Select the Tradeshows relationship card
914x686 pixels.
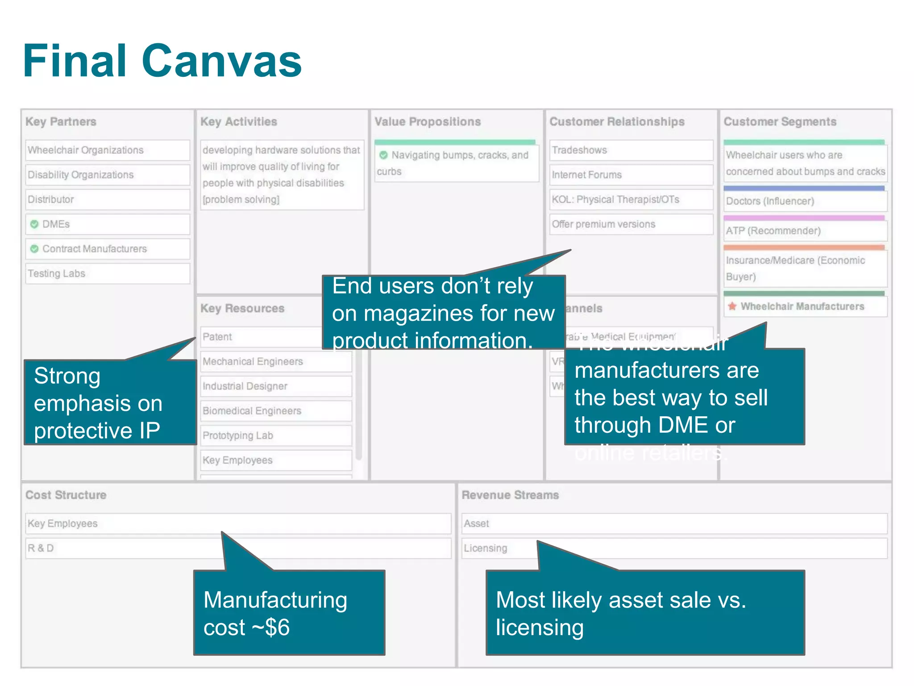631,150
